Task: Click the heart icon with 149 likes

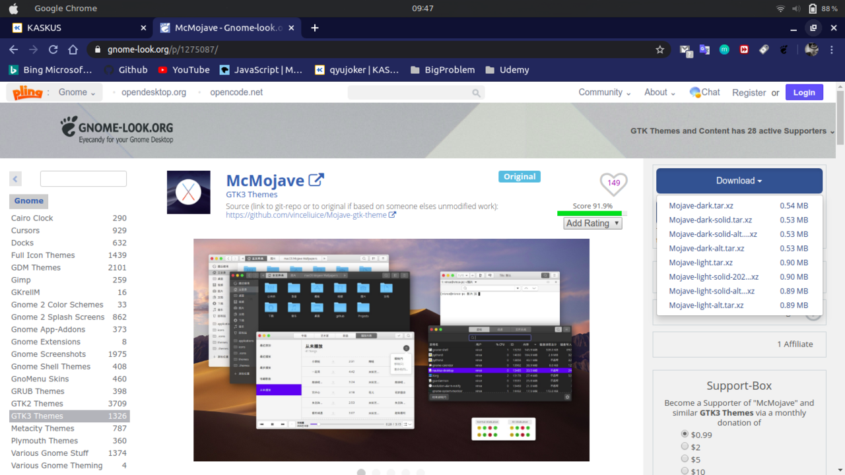Action: pos(613,183)
